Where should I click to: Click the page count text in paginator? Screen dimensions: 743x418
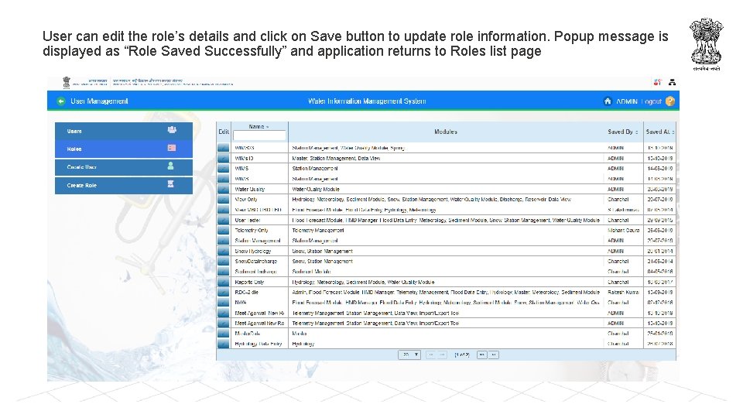click(462, 355)
